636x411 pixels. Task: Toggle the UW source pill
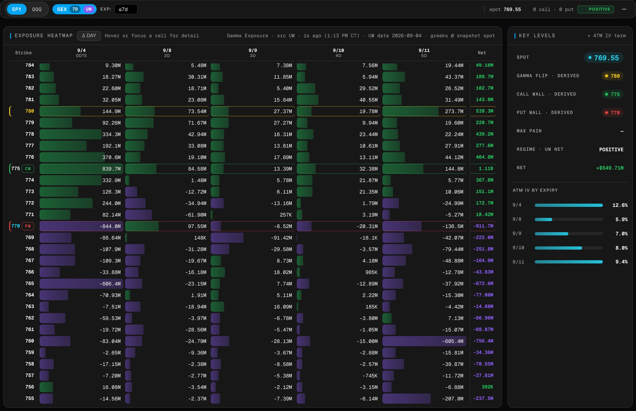pos(89,9)
